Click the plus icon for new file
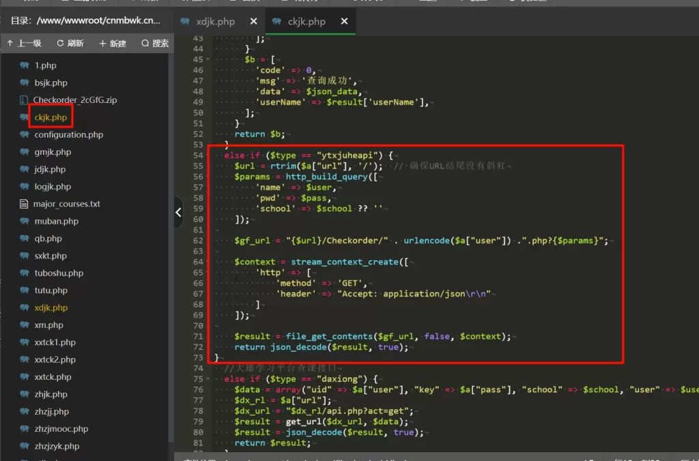 click(x=102, y=43)
